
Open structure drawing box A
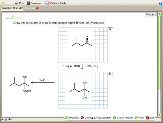point(83,45)
